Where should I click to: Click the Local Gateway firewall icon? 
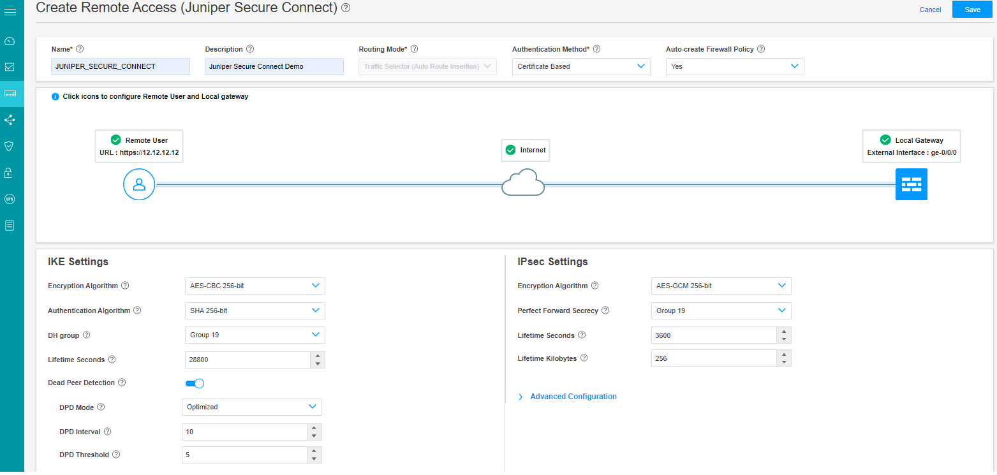911,184
